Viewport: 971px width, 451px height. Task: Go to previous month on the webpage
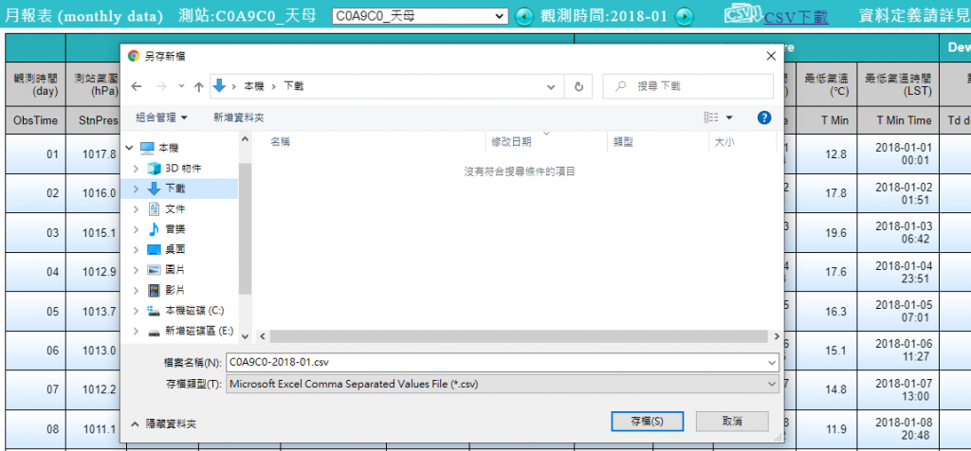pos(523,16)
